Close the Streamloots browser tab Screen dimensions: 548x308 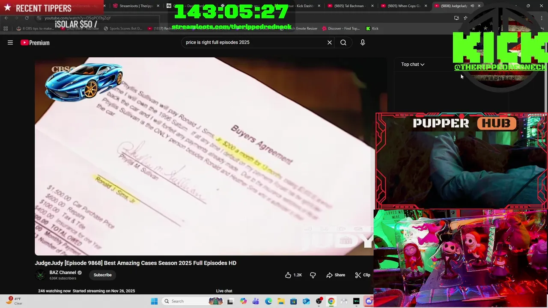click(158, 6)
